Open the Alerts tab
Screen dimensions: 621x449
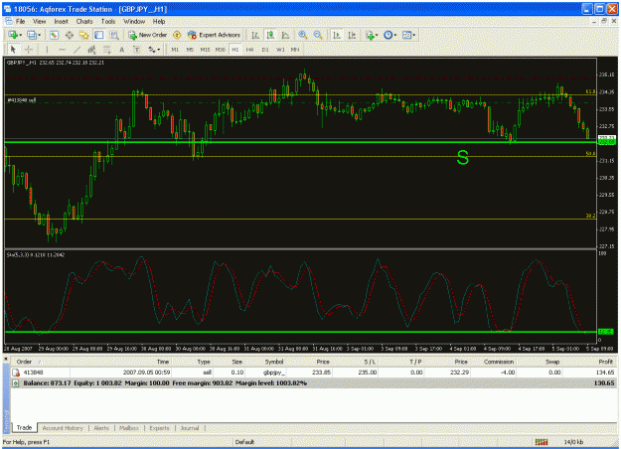pos(101,428)
